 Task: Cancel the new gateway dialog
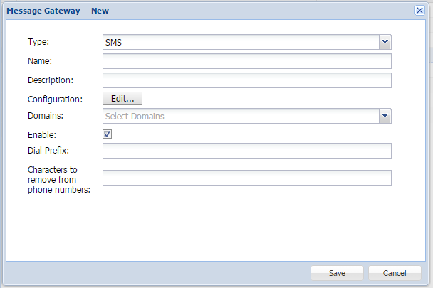[x=394, y=273]
